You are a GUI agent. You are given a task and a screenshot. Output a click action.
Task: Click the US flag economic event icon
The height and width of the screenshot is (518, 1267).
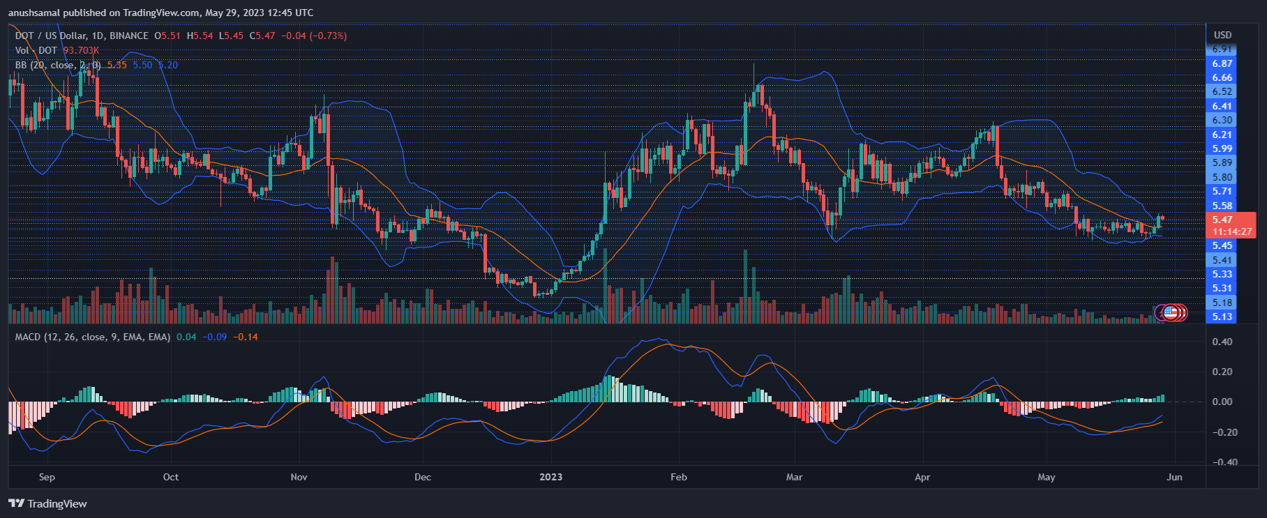coord(1171,312)
